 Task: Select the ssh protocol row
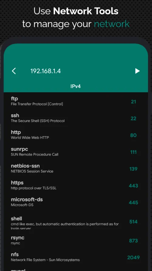click(76, 118)
